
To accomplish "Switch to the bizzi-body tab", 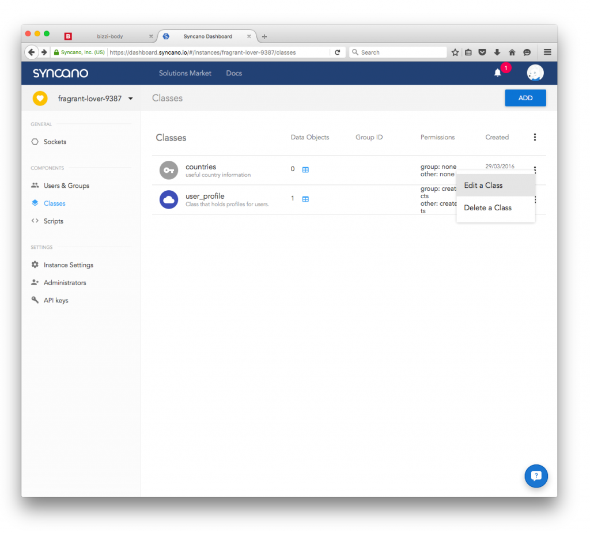I will [x=110, y=36].
